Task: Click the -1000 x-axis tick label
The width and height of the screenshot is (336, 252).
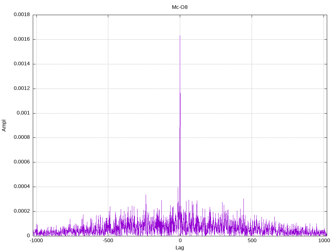Action: point(36,241)
